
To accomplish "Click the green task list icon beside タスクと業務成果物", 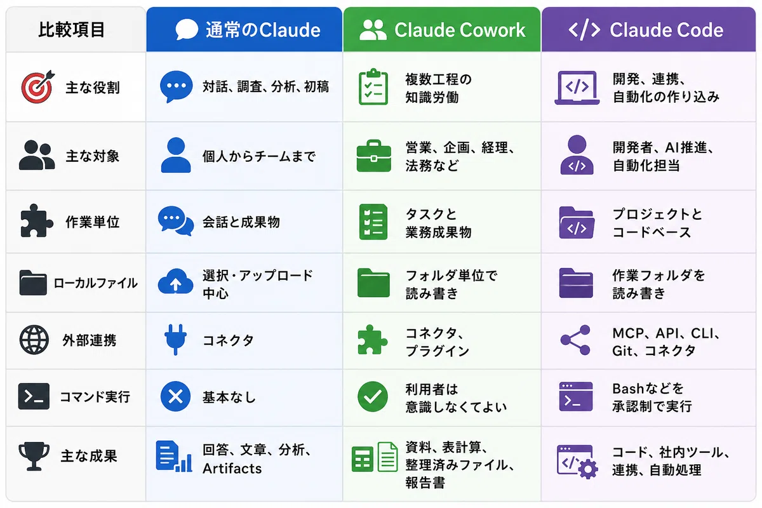I will tap(373, 222).
